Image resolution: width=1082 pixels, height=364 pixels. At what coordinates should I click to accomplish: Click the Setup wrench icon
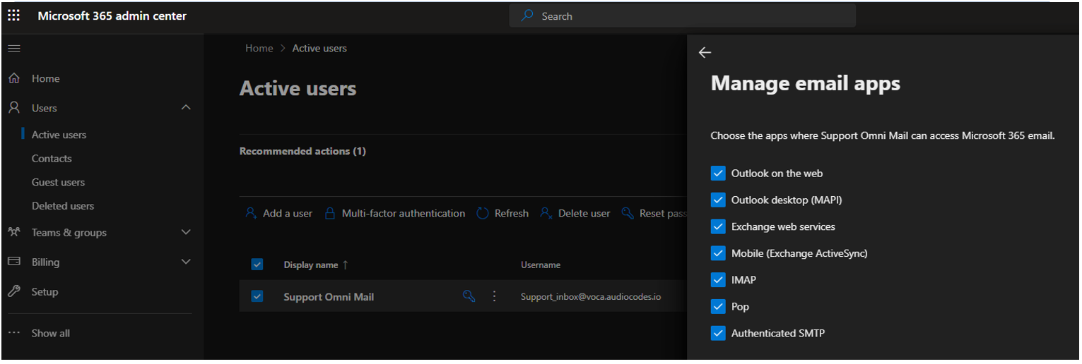click(13, 291)
